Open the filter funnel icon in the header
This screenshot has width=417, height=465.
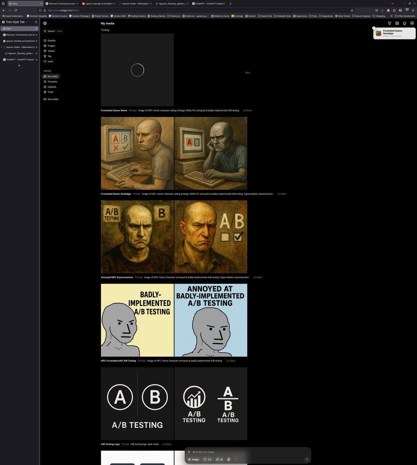389,23
